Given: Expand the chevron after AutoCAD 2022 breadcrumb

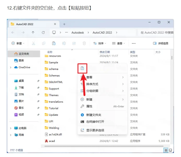Looking at the screenshot, I should click(x=117, y=33).
